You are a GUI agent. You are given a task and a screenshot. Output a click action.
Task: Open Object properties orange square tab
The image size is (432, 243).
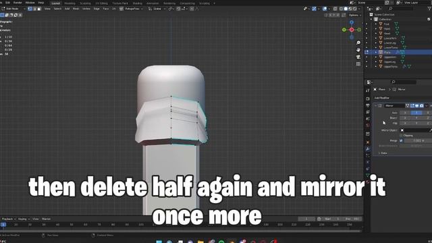[367, 142]
